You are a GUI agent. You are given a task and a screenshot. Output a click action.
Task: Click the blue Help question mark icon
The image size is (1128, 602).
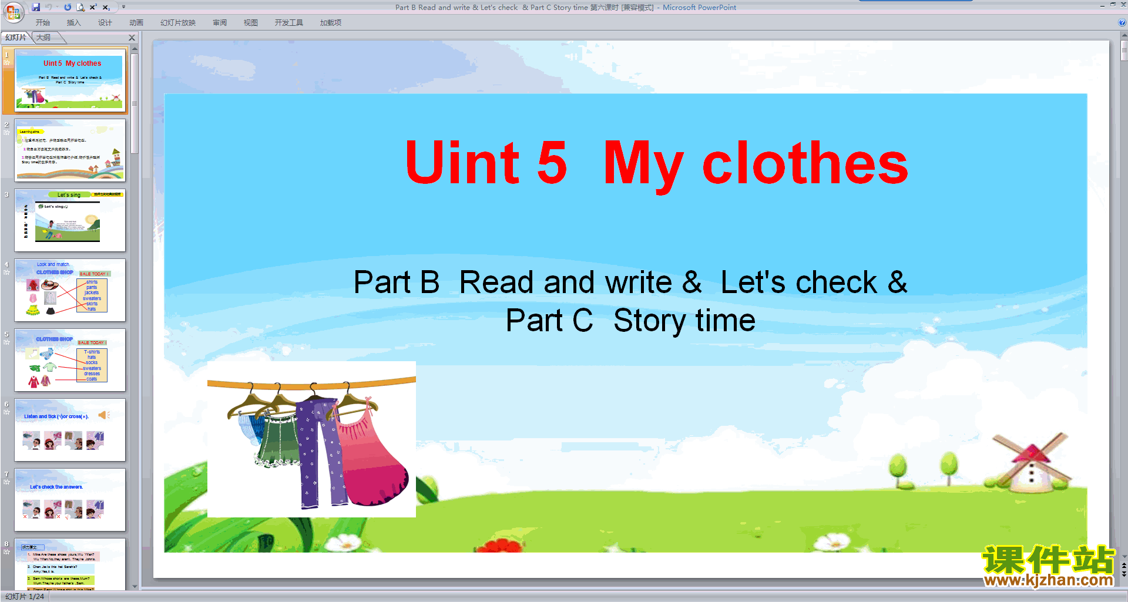pyautogui.click(x=1122, y=23)
